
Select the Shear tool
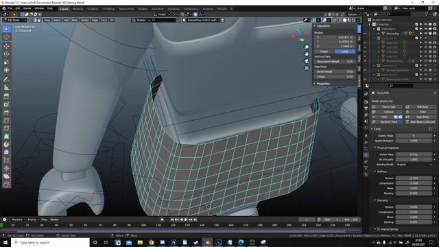coord(6,176)
